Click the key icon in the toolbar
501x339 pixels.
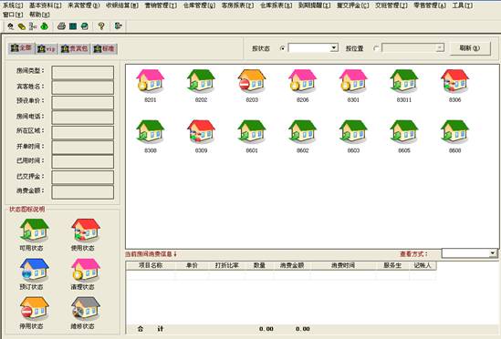point(101,26)
